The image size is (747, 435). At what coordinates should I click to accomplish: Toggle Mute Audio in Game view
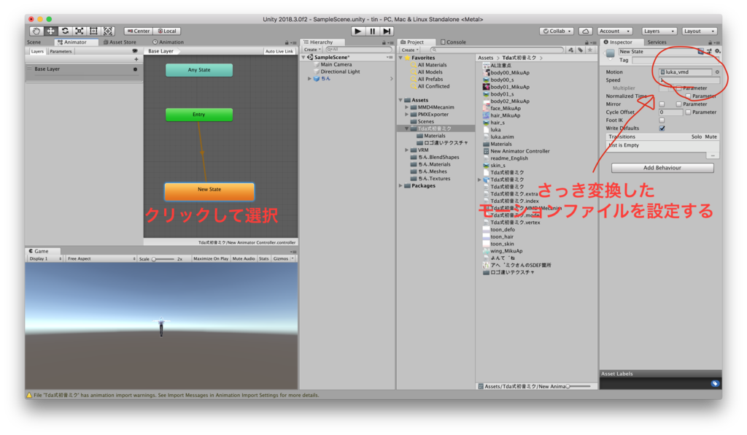point(244,258)
